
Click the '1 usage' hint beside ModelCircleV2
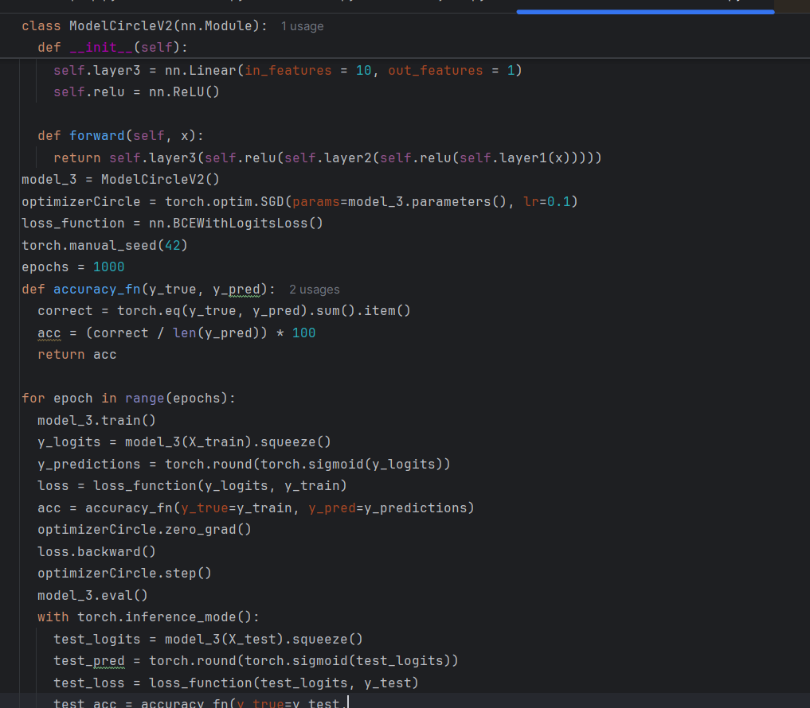(302, 26)
